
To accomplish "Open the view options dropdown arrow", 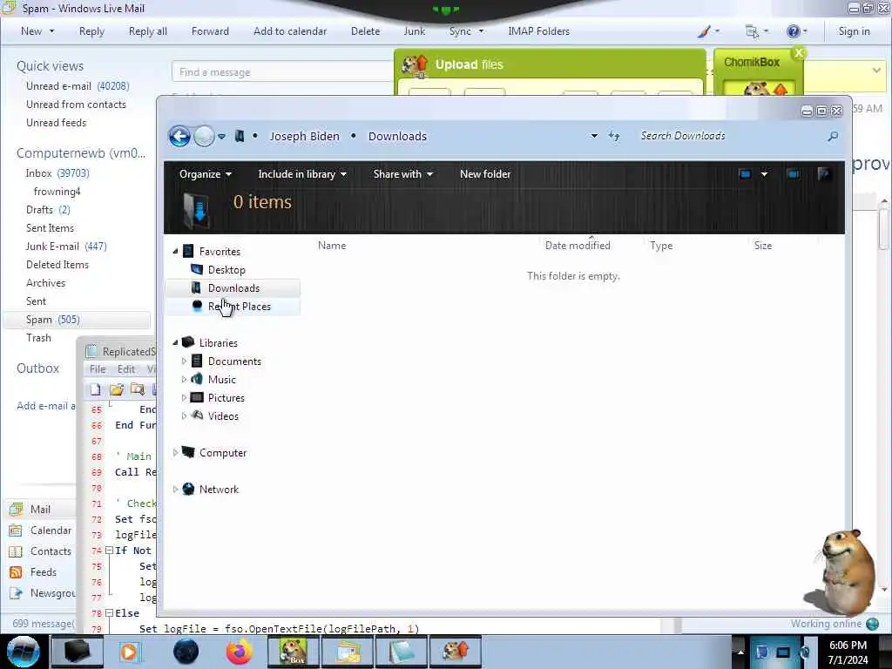I will (x=764, y=174).
